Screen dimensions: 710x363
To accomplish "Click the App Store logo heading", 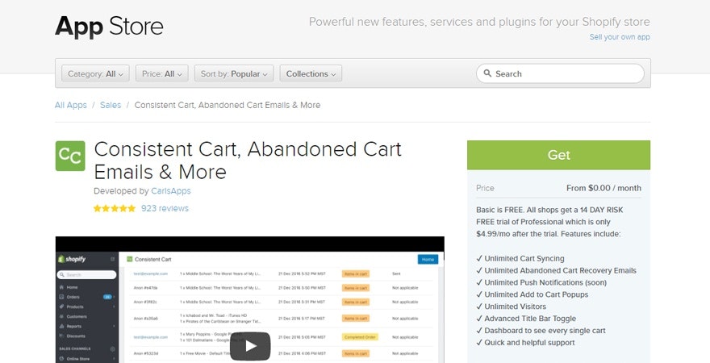I will pos(109,27).
